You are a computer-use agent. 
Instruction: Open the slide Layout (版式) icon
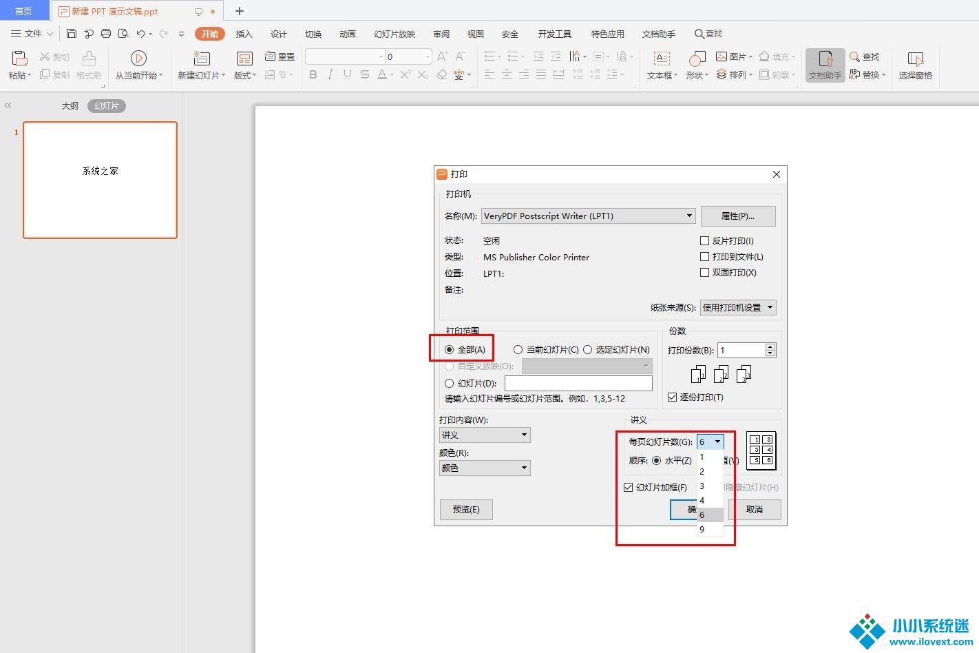coord(244,59)
